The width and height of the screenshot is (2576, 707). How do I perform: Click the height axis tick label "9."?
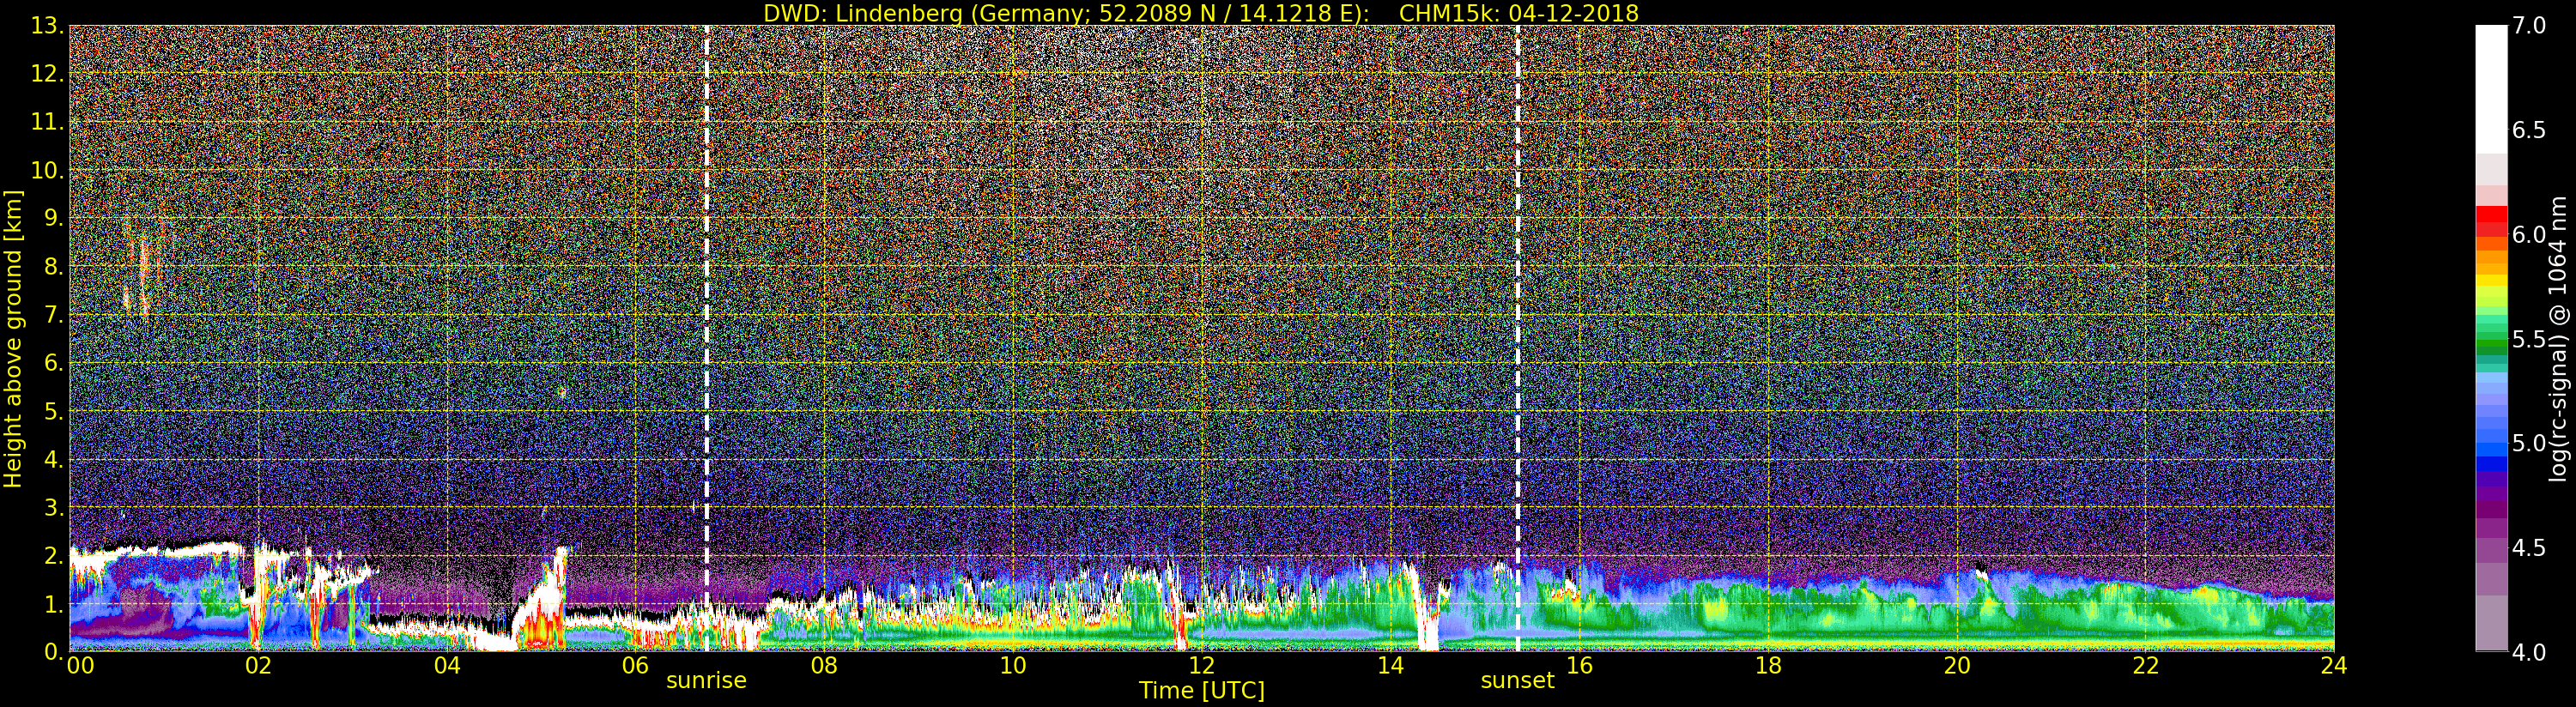54,218
